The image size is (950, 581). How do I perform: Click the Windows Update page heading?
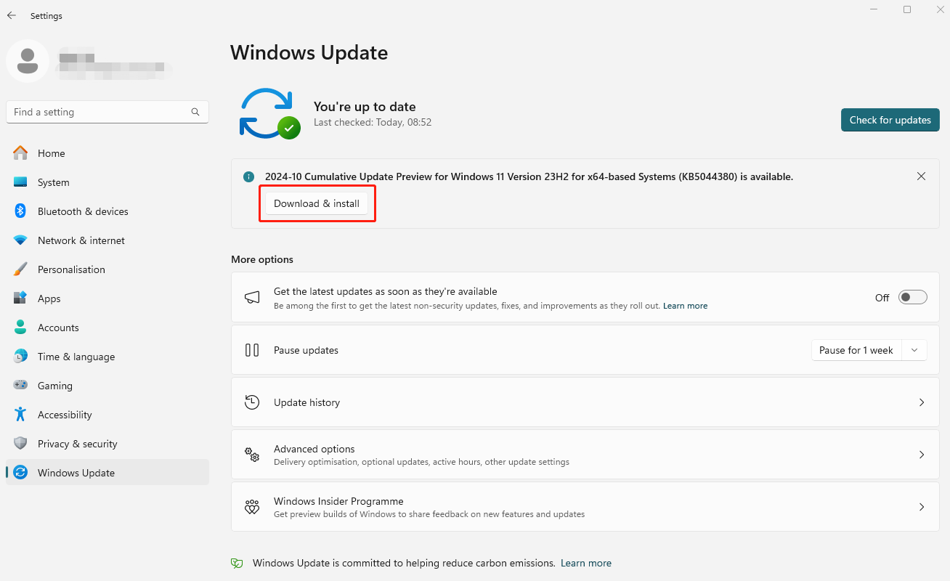[309, 53]
